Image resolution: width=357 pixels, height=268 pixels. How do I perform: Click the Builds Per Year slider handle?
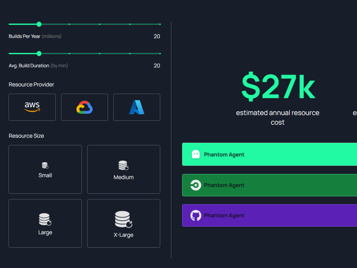tap(39, 24)
